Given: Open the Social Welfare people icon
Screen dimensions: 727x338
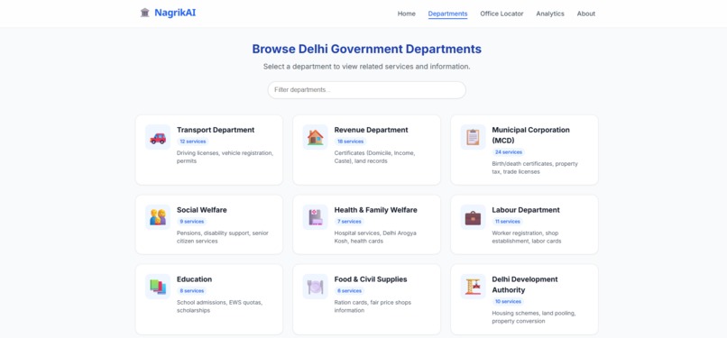Looking at the screenshot, I should [x=158, y=216].
